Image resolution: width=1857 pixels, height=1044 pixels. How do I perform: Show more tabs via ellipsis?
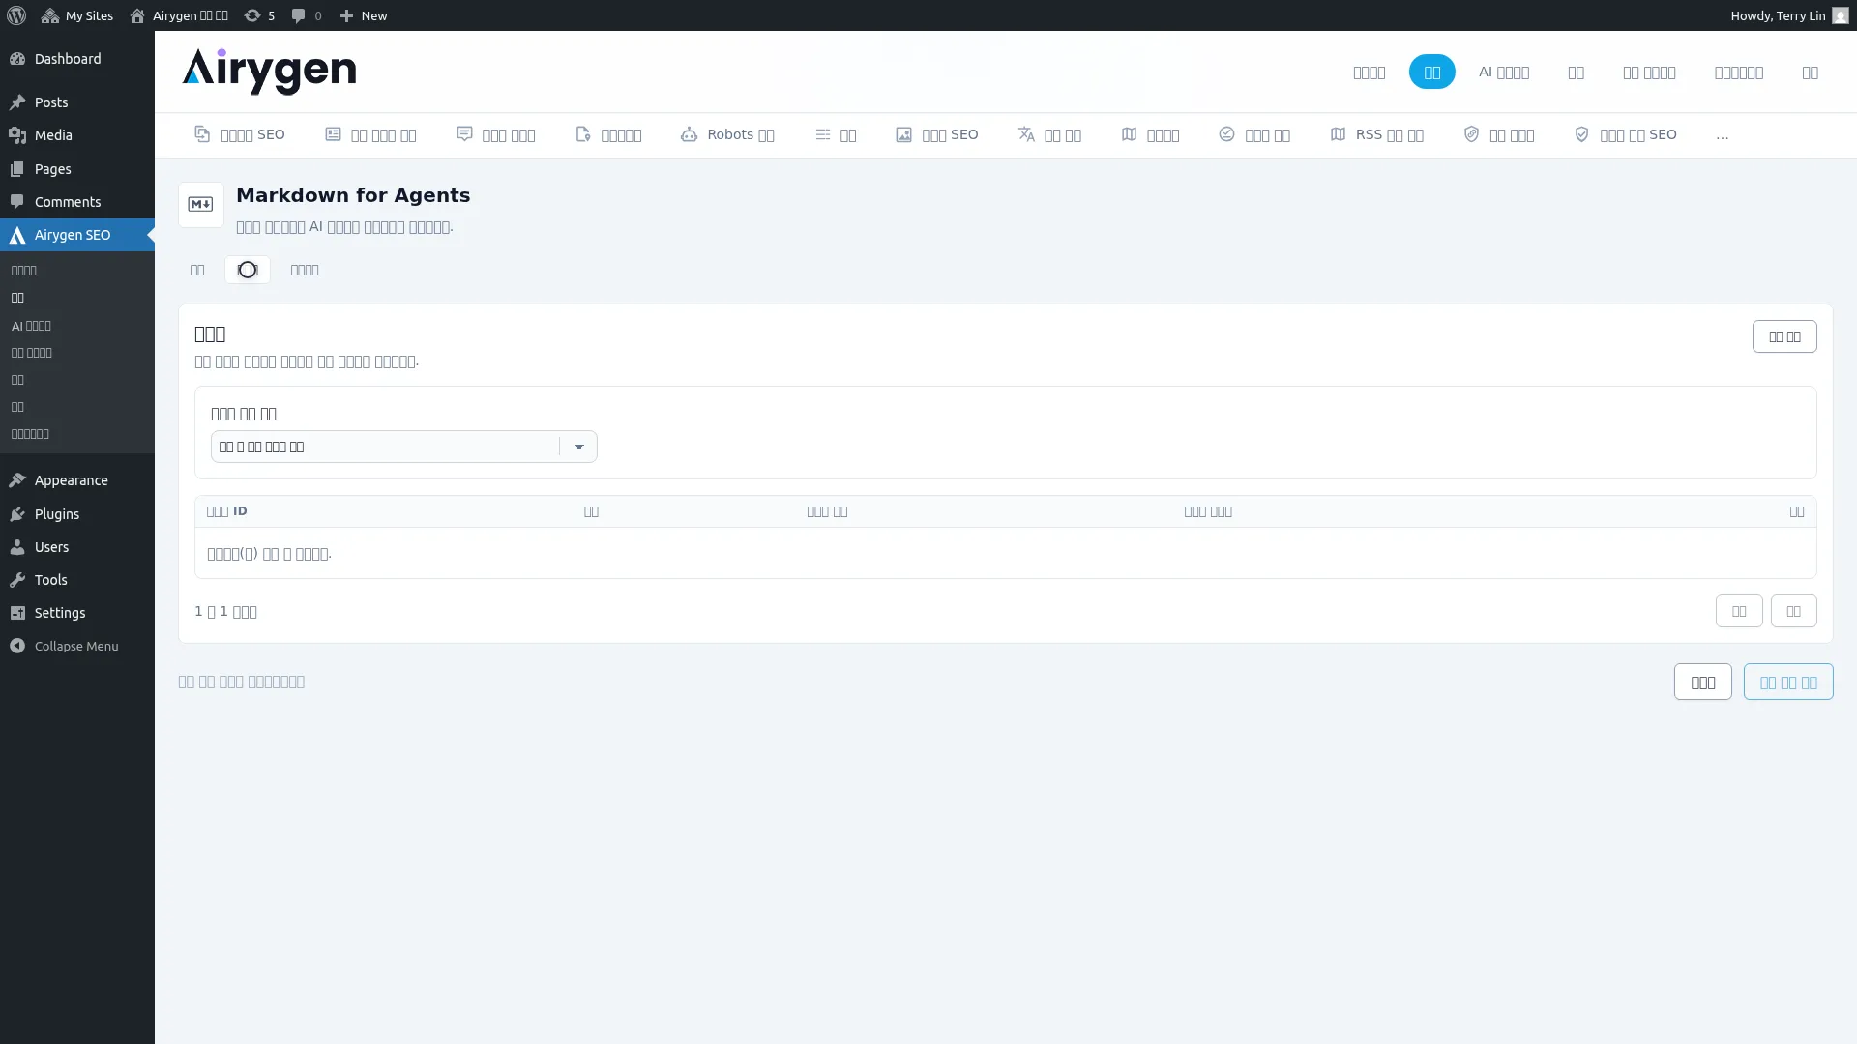(1722, 135)
